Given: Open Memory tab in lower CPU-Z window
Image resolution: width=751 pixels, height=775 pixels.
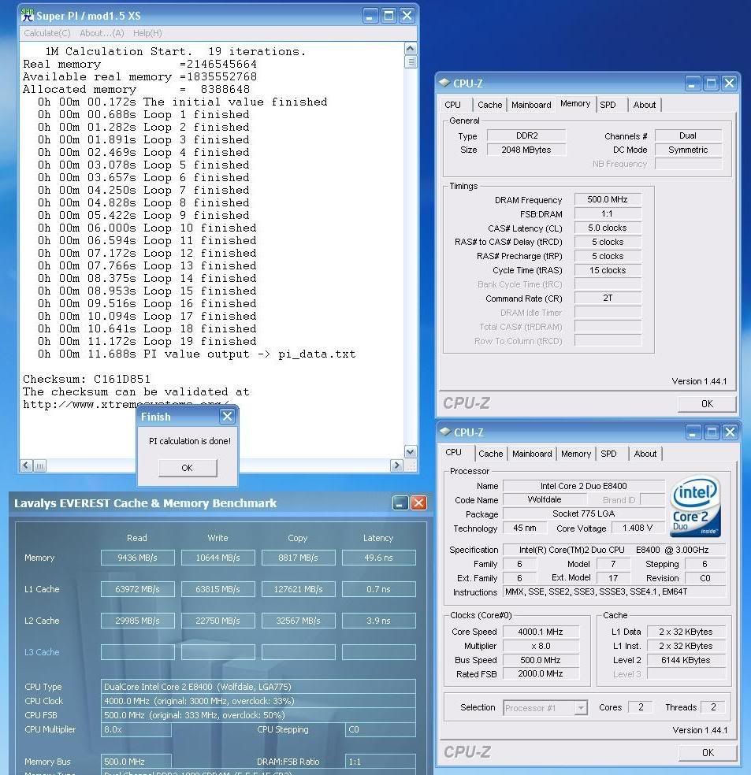Looking at the screenshot, I should pos(576,454).
